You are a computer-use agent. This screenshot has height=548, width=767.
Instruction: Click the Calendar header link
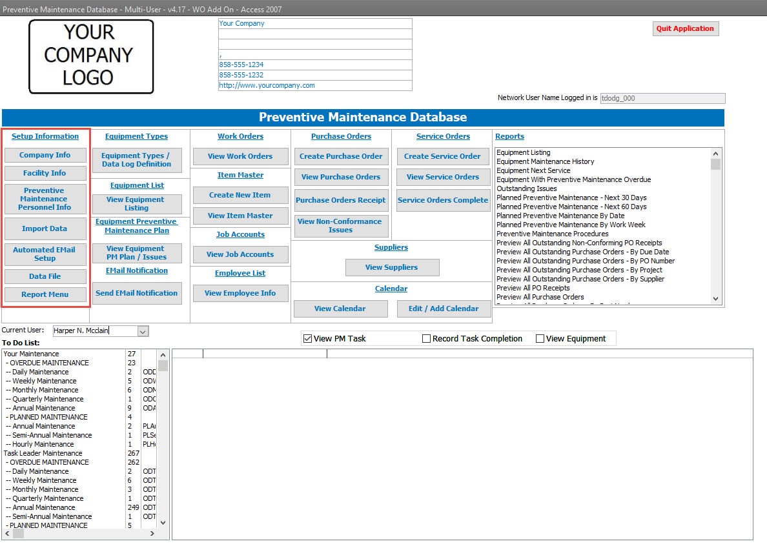coord(391,289)
